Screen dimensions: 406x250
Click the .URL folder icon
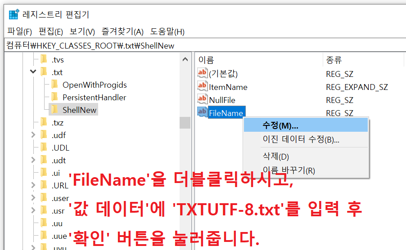point(44,185)
